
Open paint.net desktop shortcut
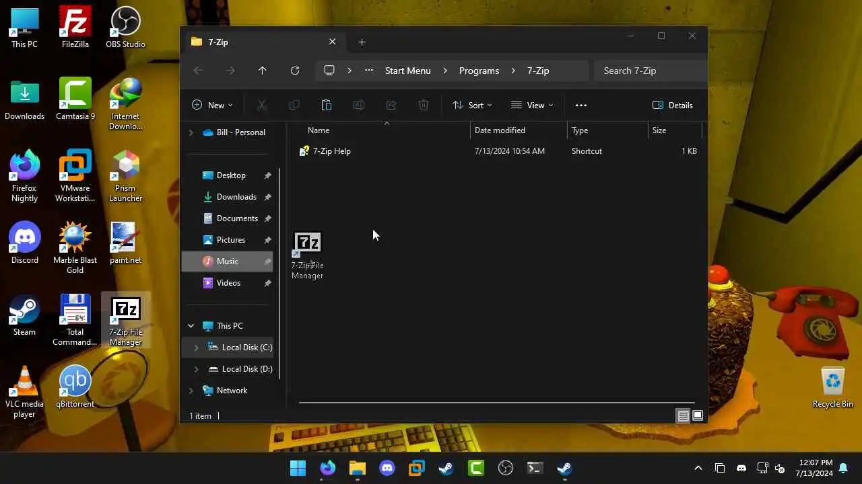[x=125, y=243]
